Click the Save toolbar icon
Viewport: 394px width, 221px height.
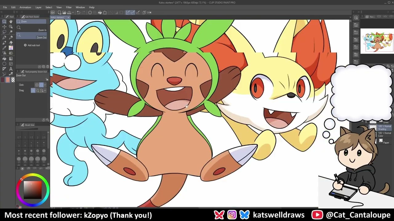[x=69, y=13]
